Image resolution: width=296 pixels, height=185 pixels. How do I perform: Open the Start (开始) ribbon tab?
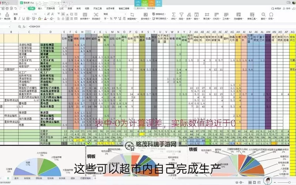pyautogui.click(x=31, y=9)
